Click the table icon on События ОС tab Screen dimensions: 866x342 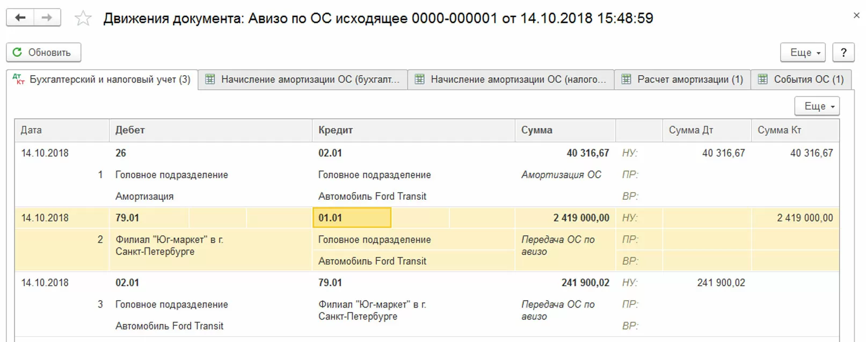click(762, 79)
